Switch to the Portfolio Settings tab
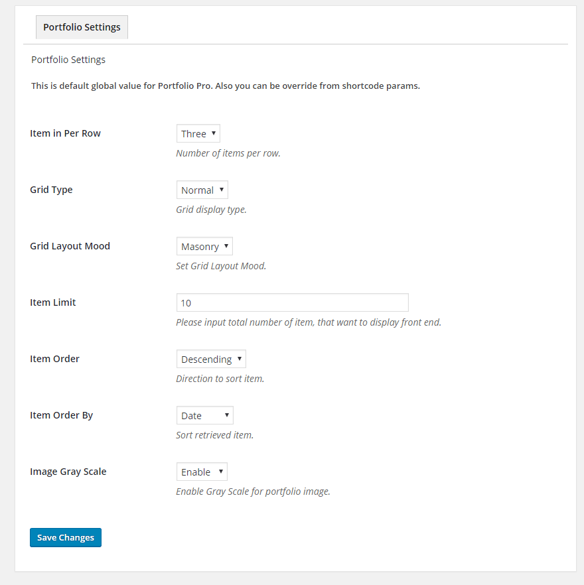Screen dimensions: 584x585 pos(82,28)
